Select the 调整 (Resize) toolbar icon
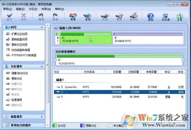Screen dimensions: 191x130 73,17
